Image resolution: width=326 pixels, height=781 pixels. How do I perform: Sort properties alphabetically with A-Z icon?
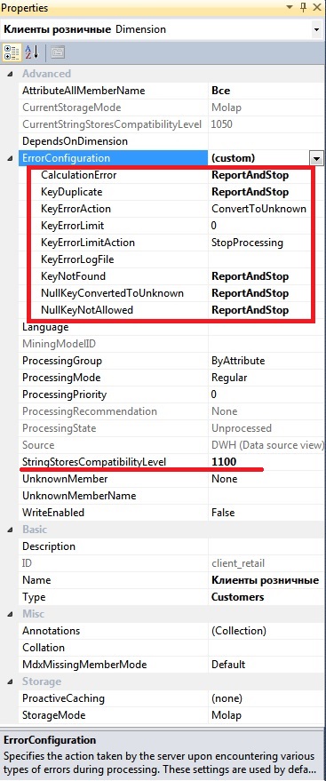32,52
